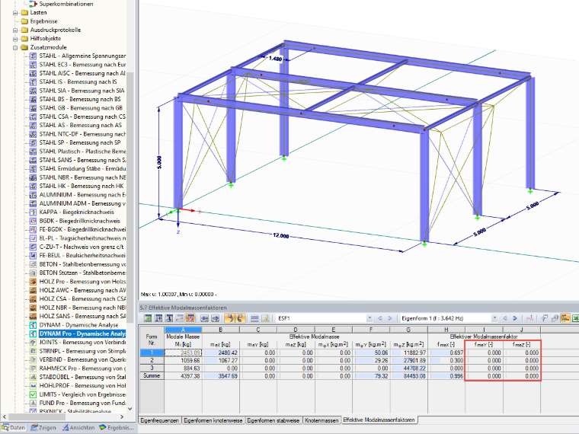Click HOLZ CSA module icon
579x434 pixels.
[34, 299]
